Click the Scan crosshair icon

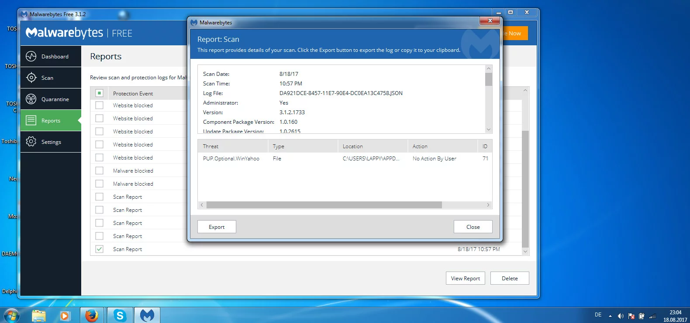pyautogui.click(x=31, y=78)
